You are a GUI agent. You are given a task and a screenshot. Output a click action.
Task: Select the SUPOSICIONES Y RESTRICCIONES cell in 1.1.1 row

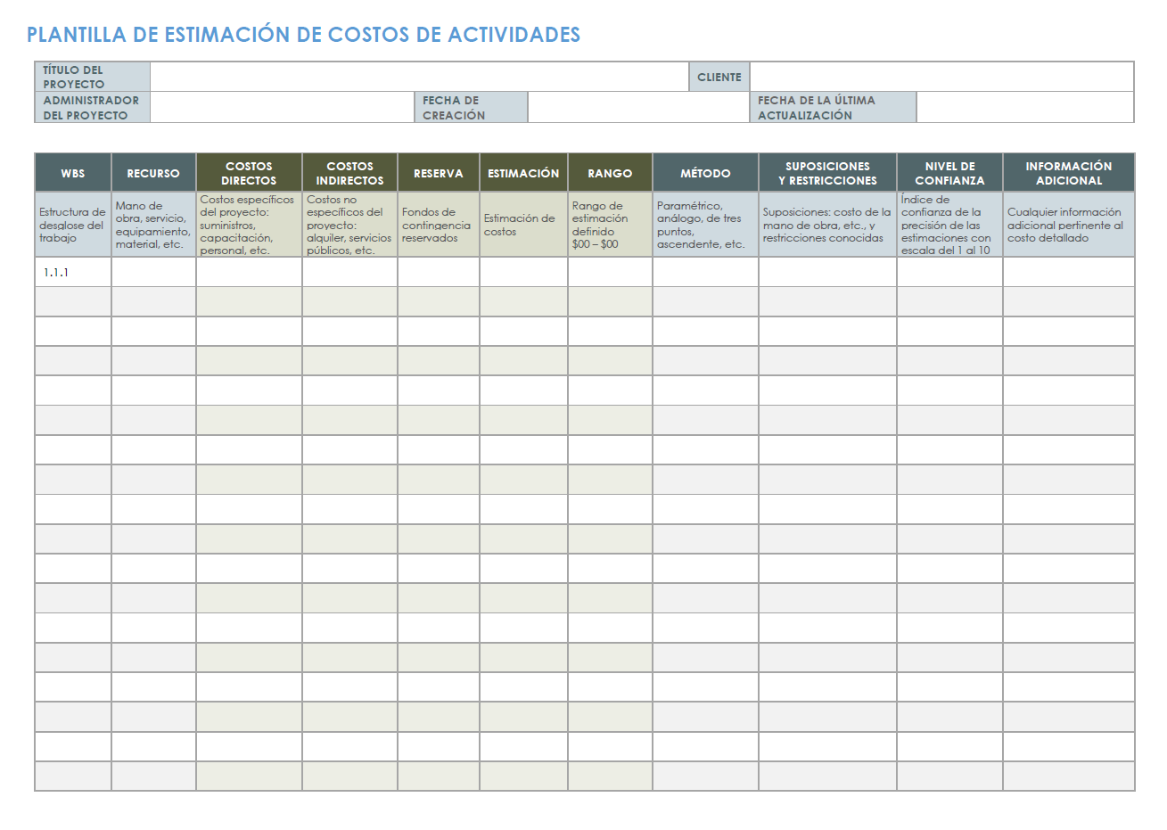tap(827, 272)
